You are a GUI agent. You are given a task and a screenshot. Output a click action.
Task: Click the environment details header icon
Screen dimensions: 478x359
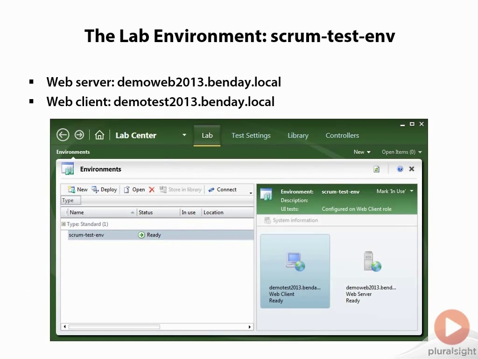point(266,194)
